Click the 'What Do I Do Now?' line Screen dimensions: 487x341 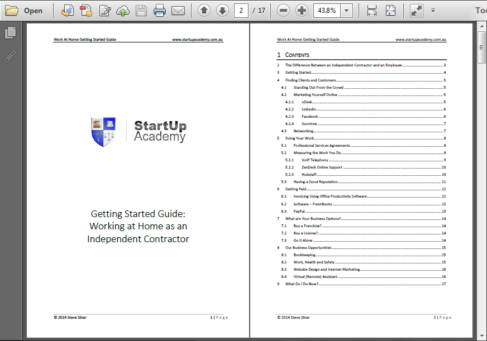361,284
